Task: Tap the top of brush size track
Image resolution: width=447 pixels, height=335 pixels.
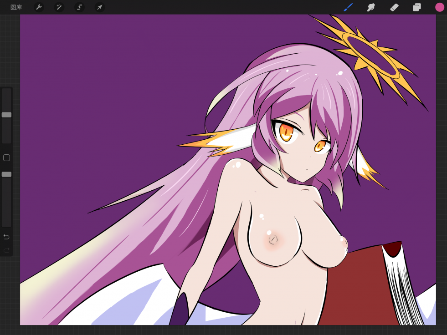Action: click(x=6, y=93)
